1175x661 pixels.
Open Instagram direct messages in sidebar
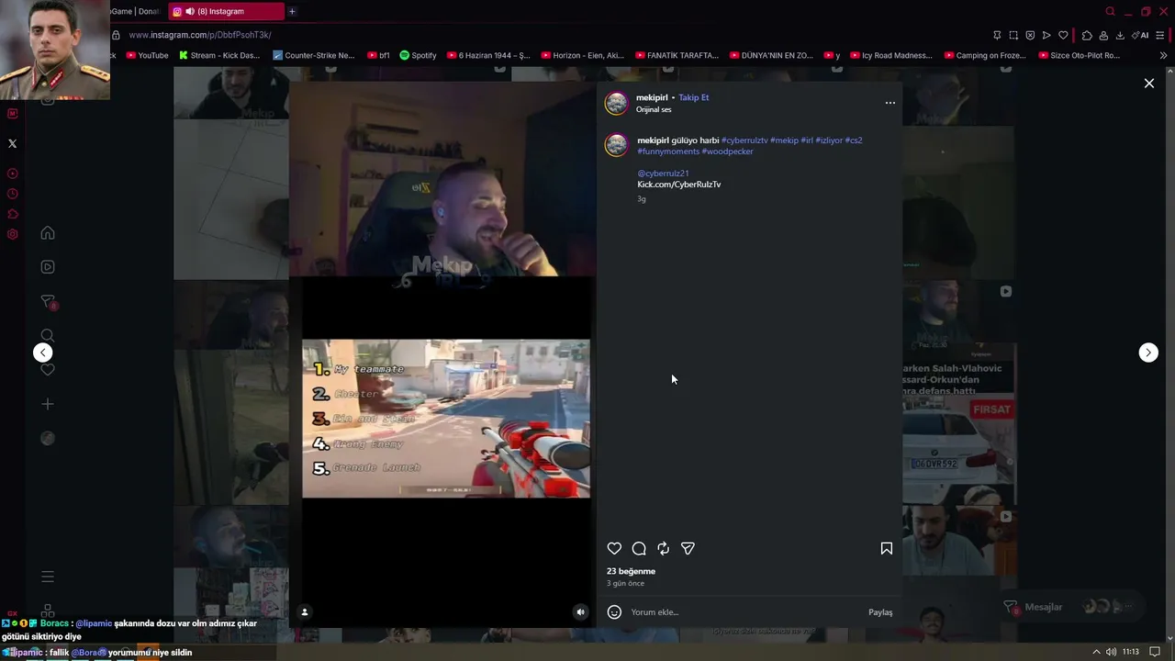(48, 302)
